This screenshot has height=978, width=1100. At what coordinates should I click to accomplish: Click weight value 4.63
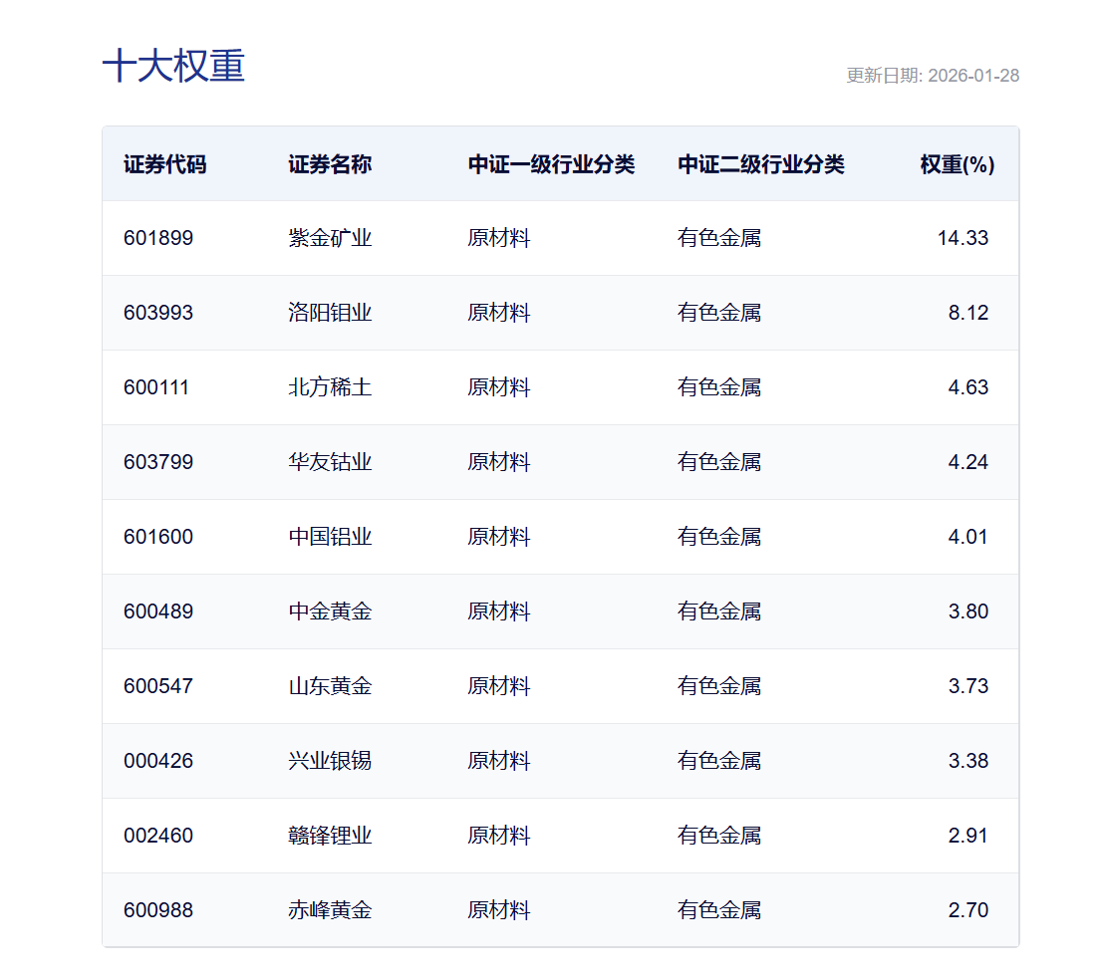coord(968,387)
